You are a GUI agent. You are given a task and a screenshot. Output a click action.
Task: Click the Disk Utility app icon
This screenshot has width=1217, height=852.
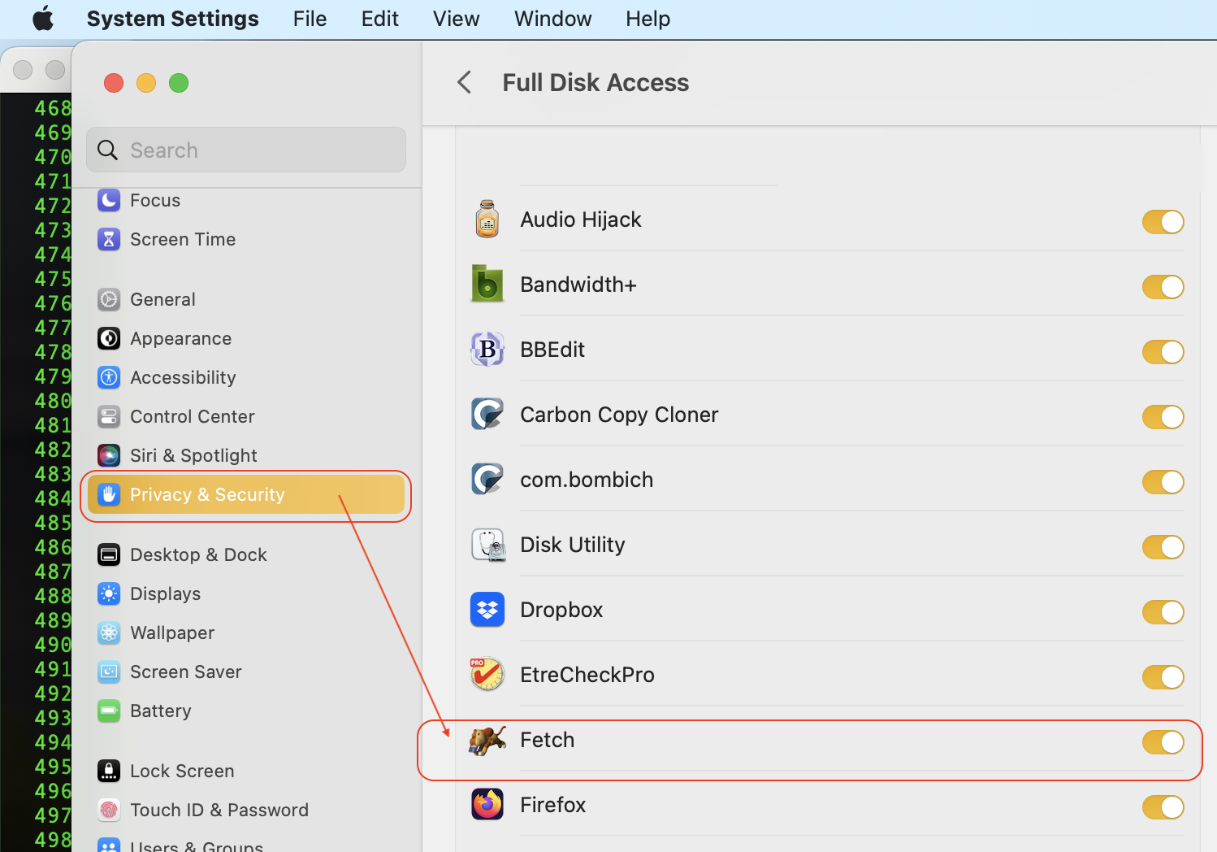[487, 545]
